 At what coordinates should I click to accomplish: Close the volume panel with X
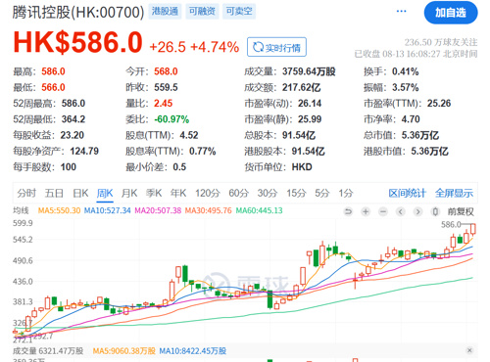pos(469,350)
